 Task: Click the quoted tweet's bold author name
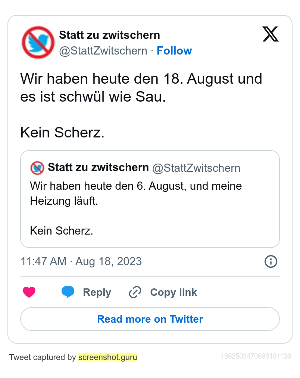[x=98, y=167]
